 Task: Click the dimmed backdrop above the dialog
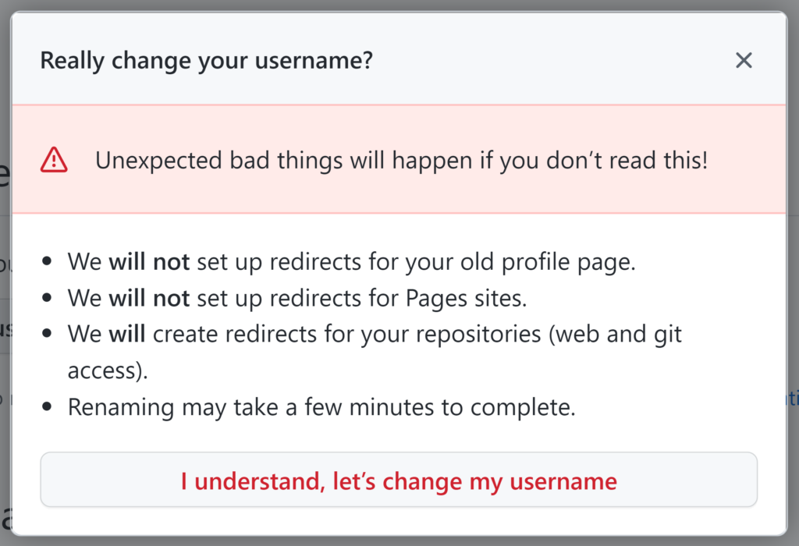coord(399,5)
